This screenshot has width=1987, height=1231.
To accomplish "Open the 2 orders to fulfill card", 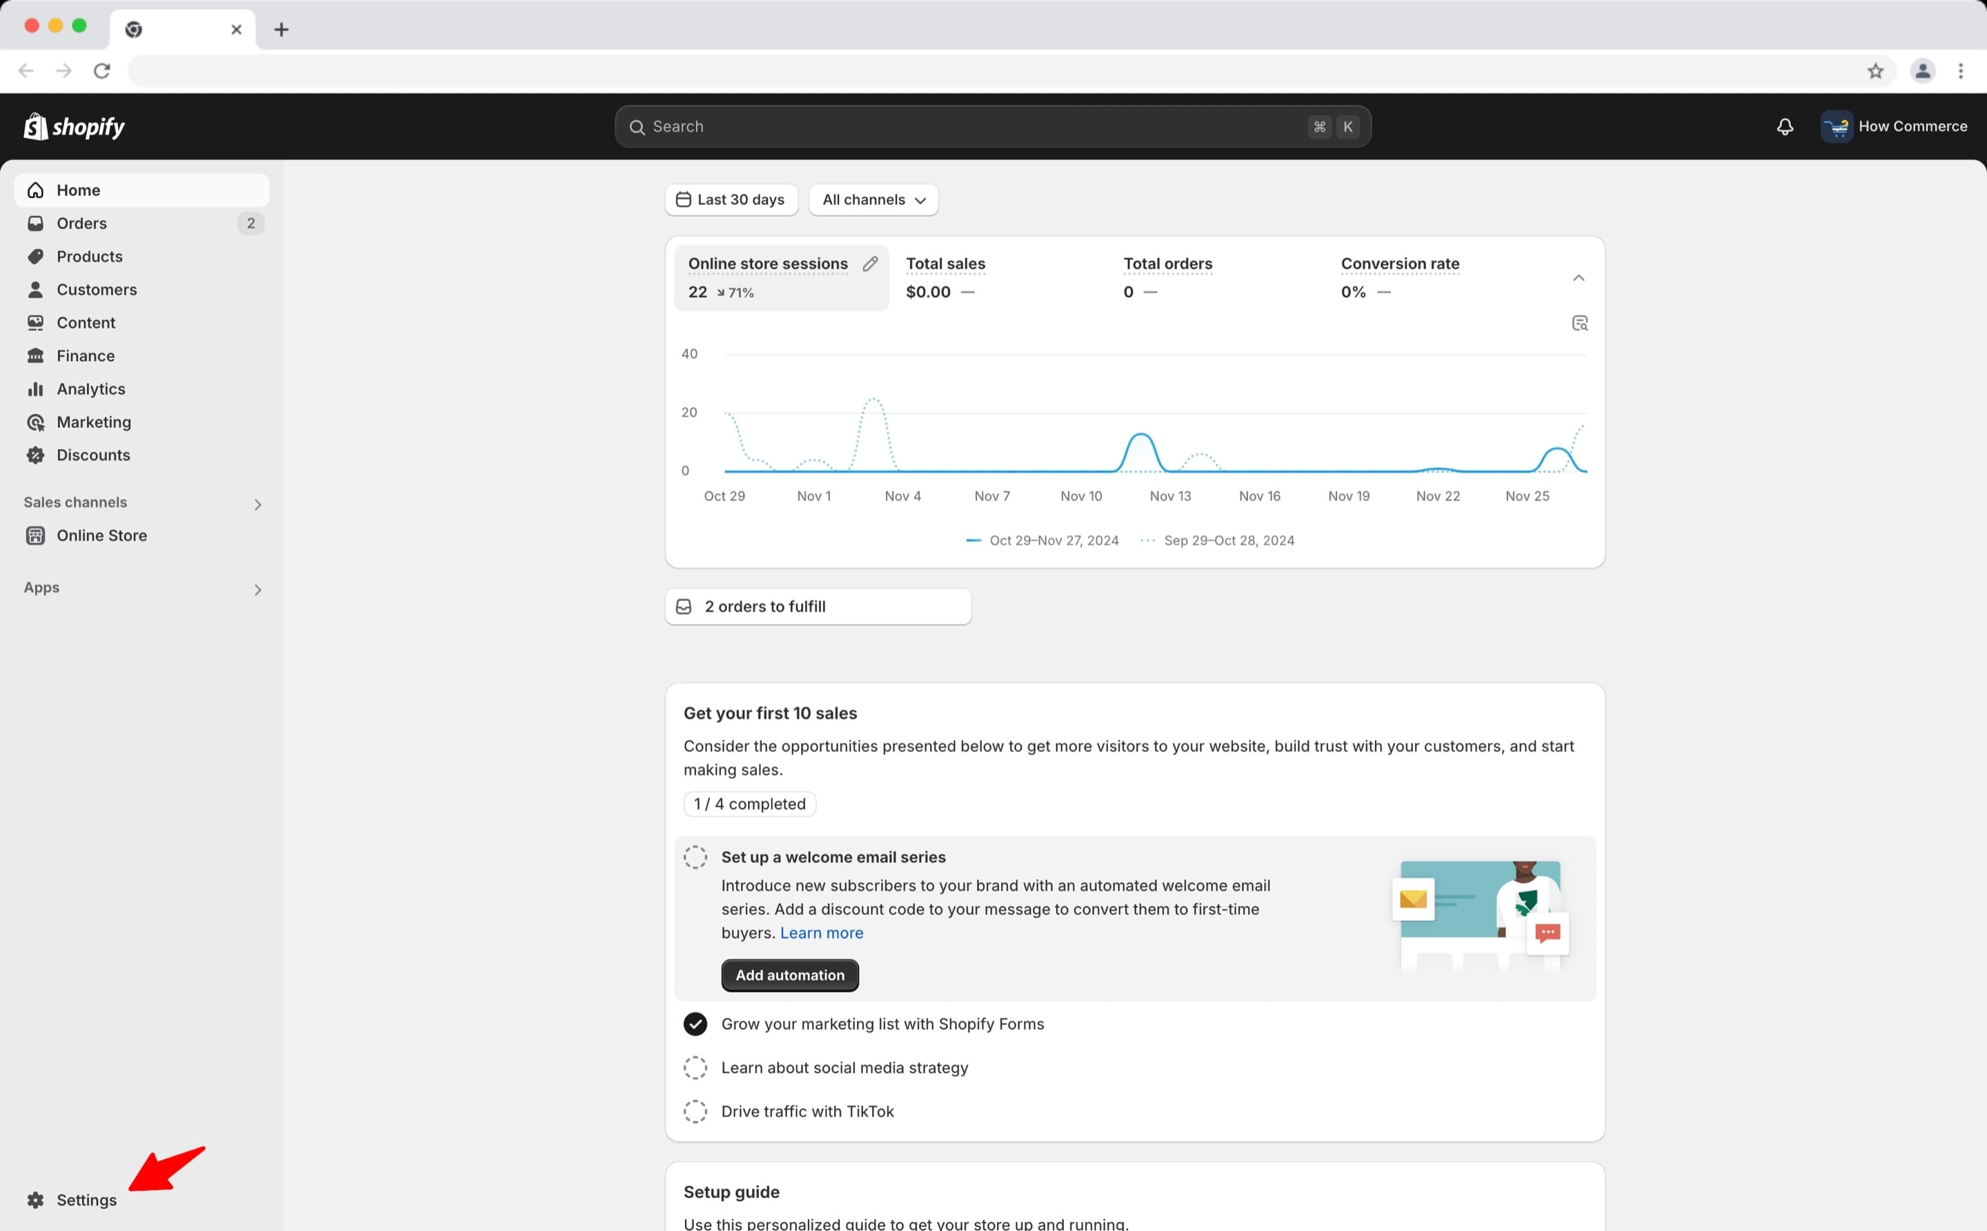I will coord(818,607).
